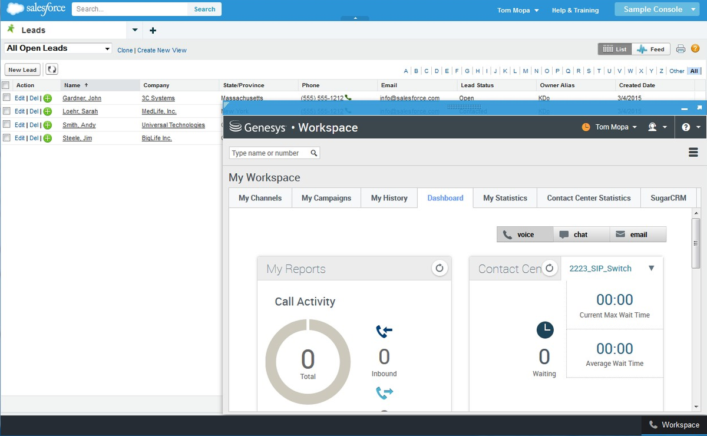The image size is (707, 436).
Task: Click the New Lead button
Action: tap(22, 70)
